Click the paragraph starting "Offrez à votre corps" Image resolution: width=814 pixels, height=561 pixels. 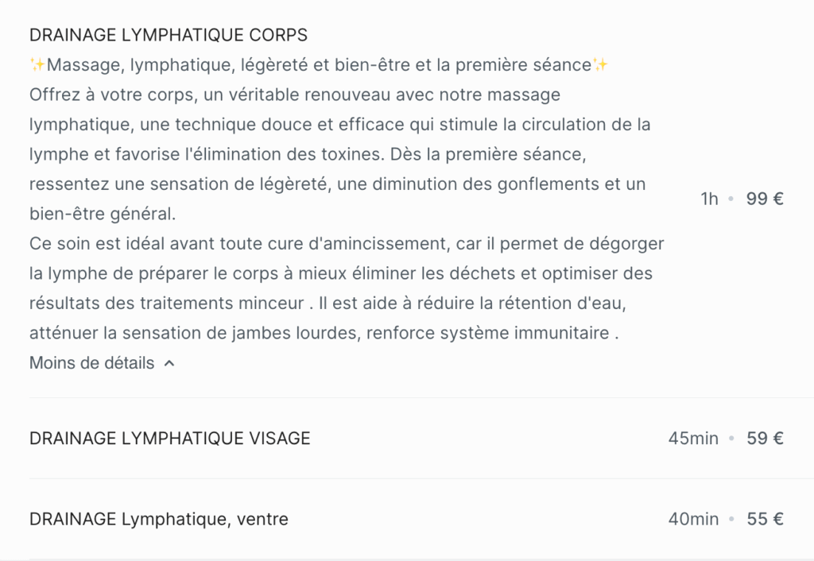click(x=340, y=154)
